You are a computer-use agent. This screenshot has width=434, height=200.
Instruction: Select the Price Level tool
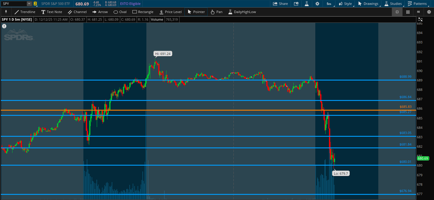pos(170,12)
